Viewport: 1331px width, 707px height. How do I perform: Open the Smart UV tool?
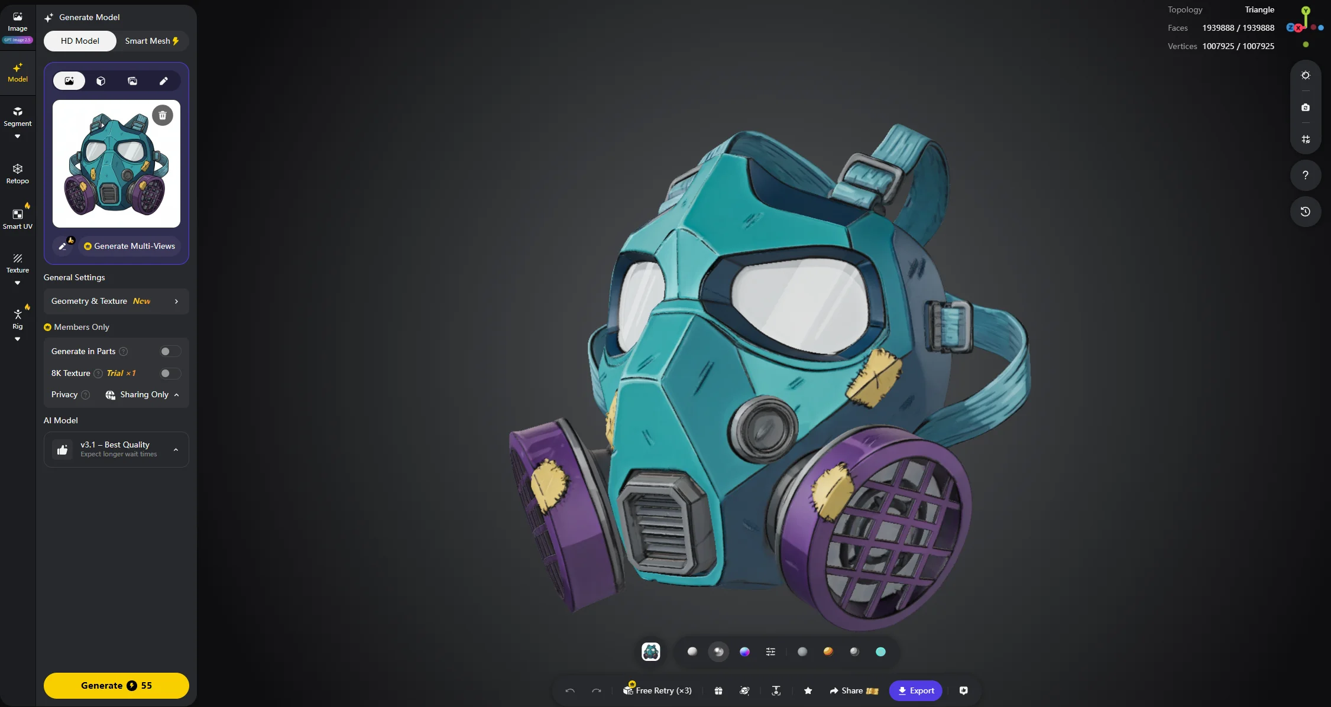(18, 219)
